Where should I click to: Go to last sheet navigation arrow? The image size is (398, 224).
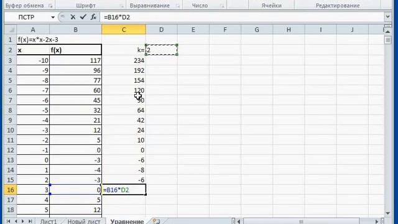(x=30, y=222)
